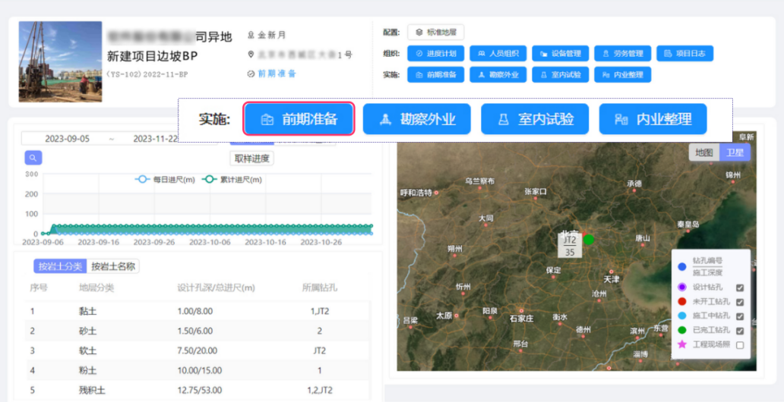784x402 pixels.
Task: Toggle the 每日进尺(m) chart legend series
Action: (165, 180)
